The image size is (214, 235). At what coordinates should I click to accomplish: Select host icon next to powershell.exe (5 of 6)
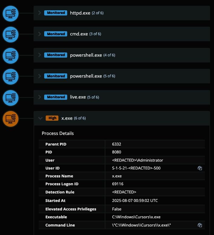coord(11,76)
